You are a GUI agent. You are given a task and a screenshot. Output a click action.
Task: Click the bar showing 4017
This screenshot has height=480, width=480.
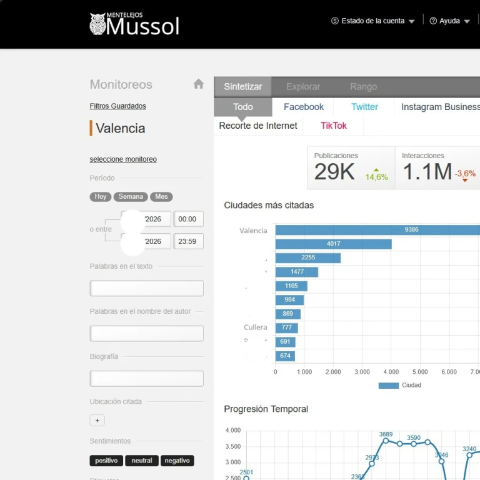click(333, 244)
